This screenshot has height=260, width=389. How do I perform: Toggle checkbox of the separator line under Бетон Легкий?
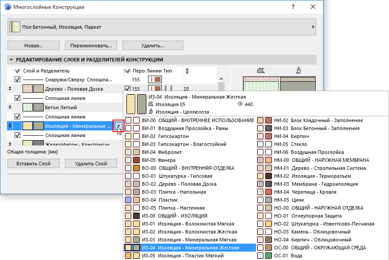pos(17,117)
